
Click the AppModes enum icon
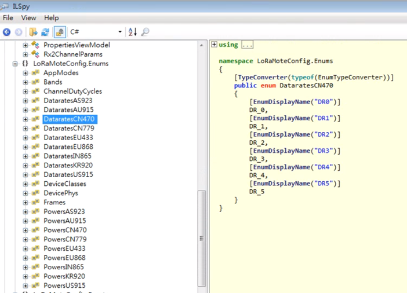point(35,73)
